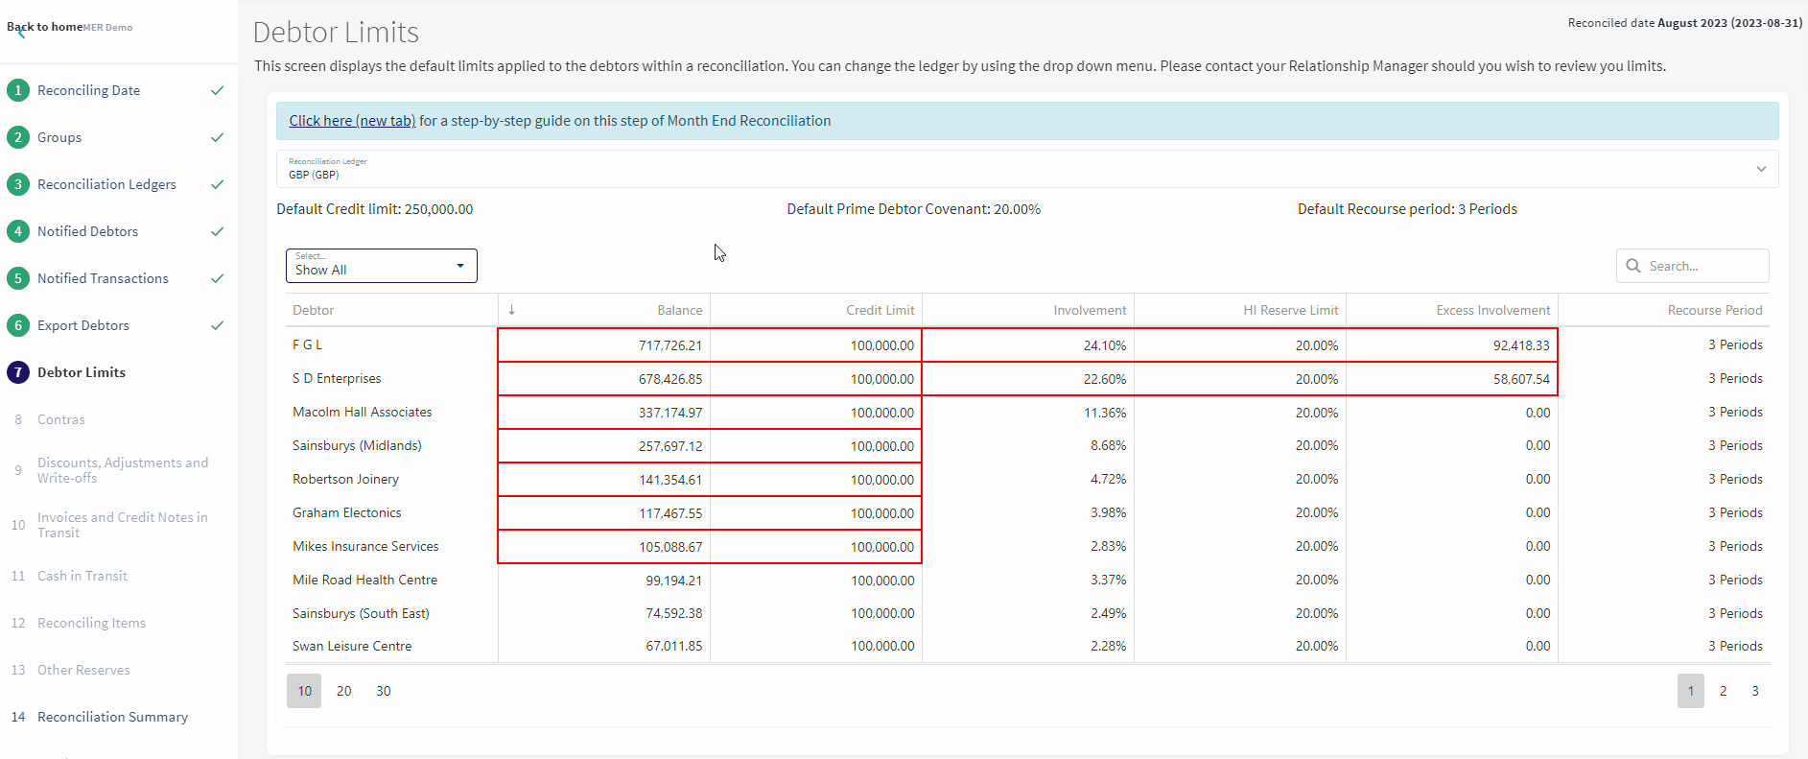Click the checkmark next to Notified Transactions
This screenshot has height=759, width=1808.
coord(218,278)
